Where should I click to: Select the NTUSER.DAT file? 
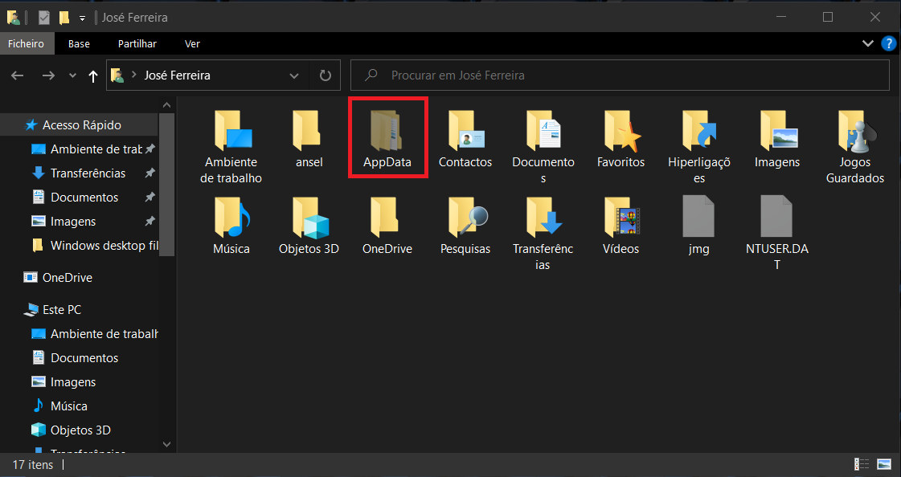tap(777, 221)
